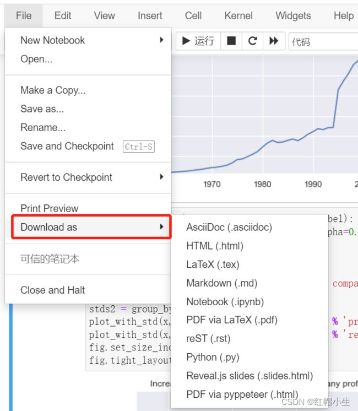
Task: Click the 1970 axis label on chart
Action: point(212,184)
